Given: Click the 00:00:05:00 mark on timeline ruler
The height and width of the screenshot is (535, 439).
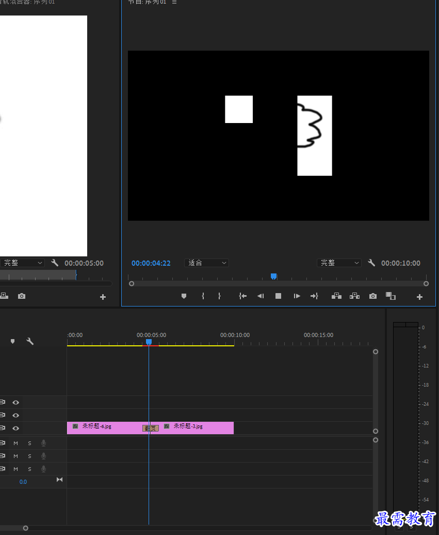Looking at the screenshot, I should click(x=152, y=335).
